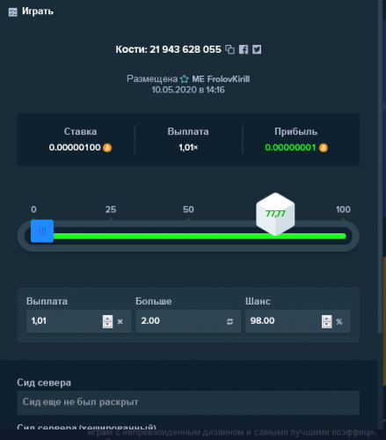The height and width of the screenshot is (440, 386).
Task: Click the slider scale label 100
Action: pos(343,209)
